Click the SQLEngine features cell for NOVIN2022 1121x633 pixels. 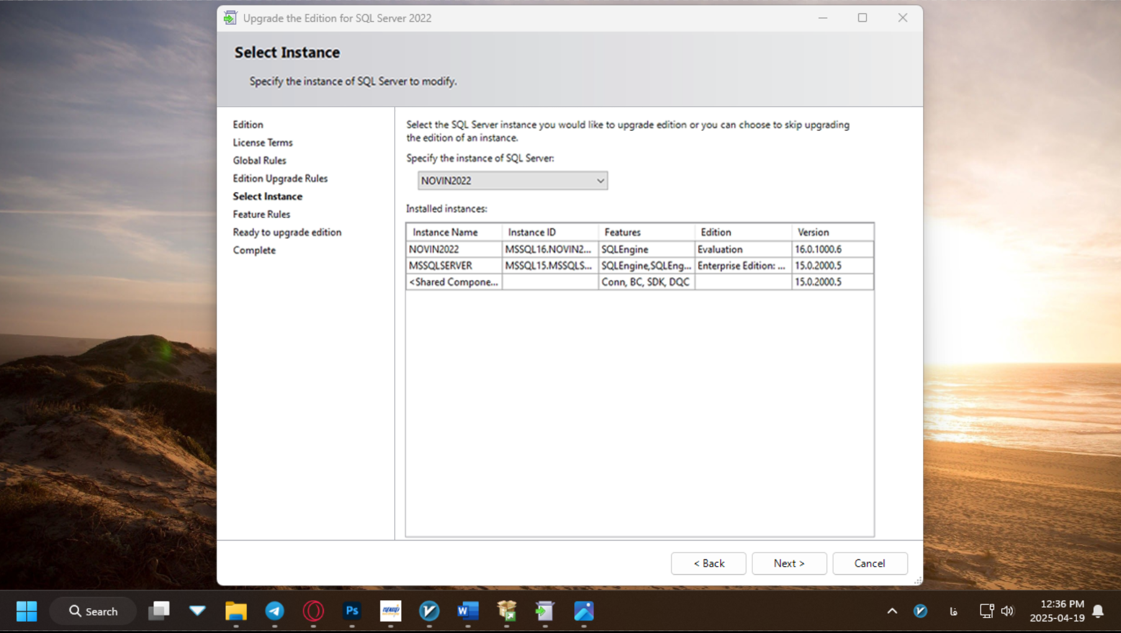coord(646,249)
